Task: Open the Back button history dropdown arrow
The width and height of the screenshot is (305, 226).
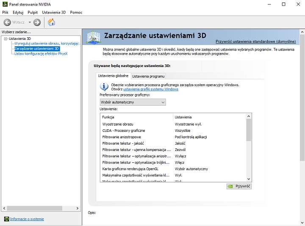Action: pos(30,22)
